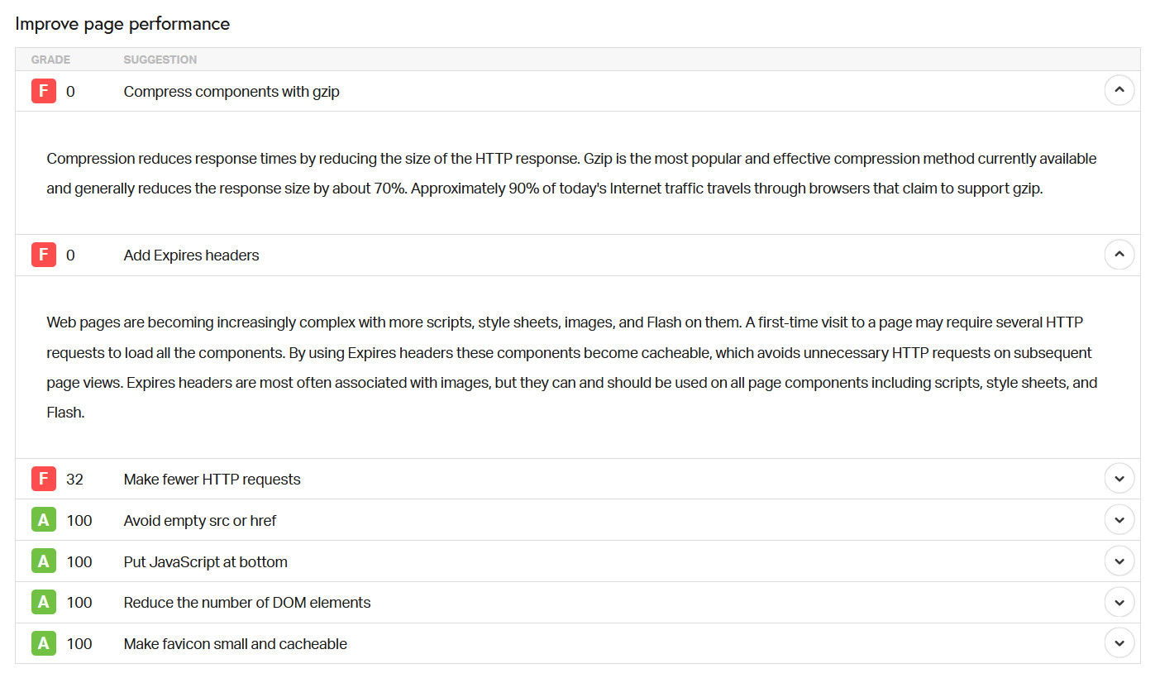Expand Reduce the number of DOM elements details
This screenshot has height=678, width=1155.
[1119, 602]
